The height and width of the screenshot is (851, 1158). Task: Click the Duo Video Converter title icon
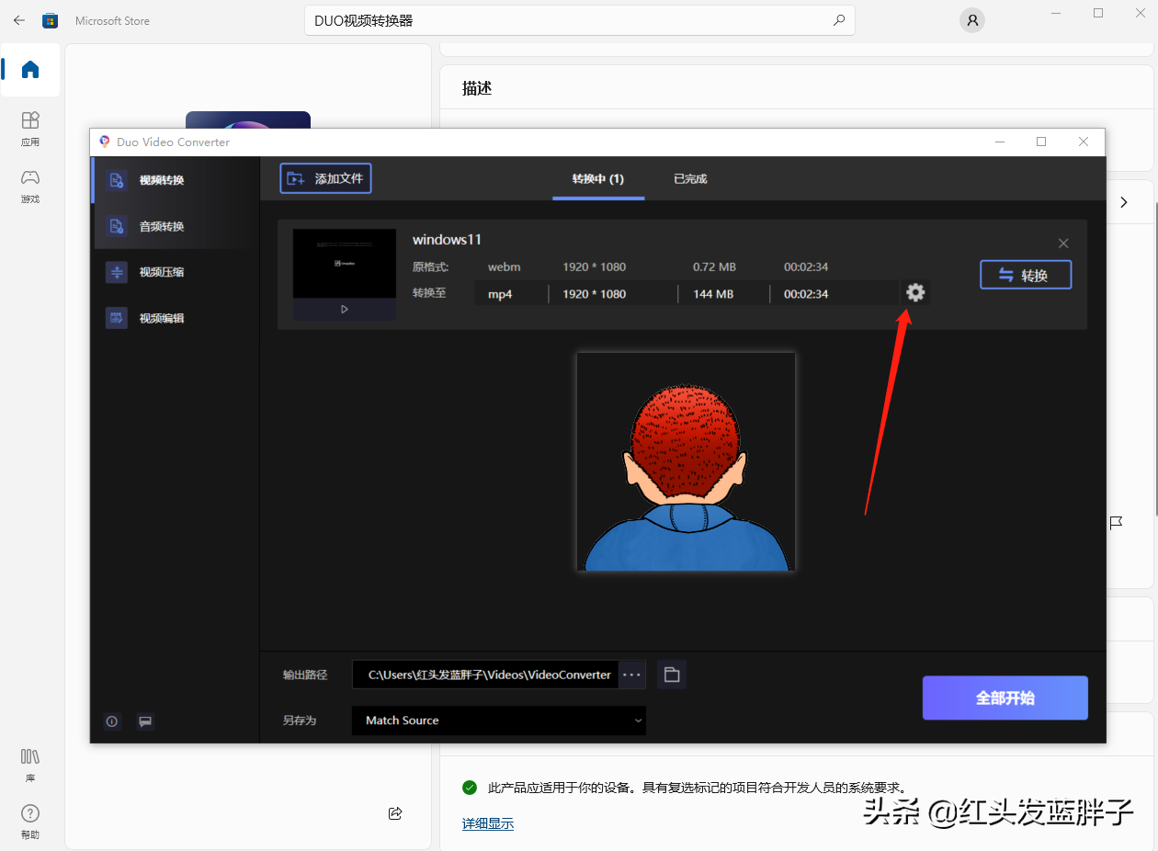[x=105, y=142]
